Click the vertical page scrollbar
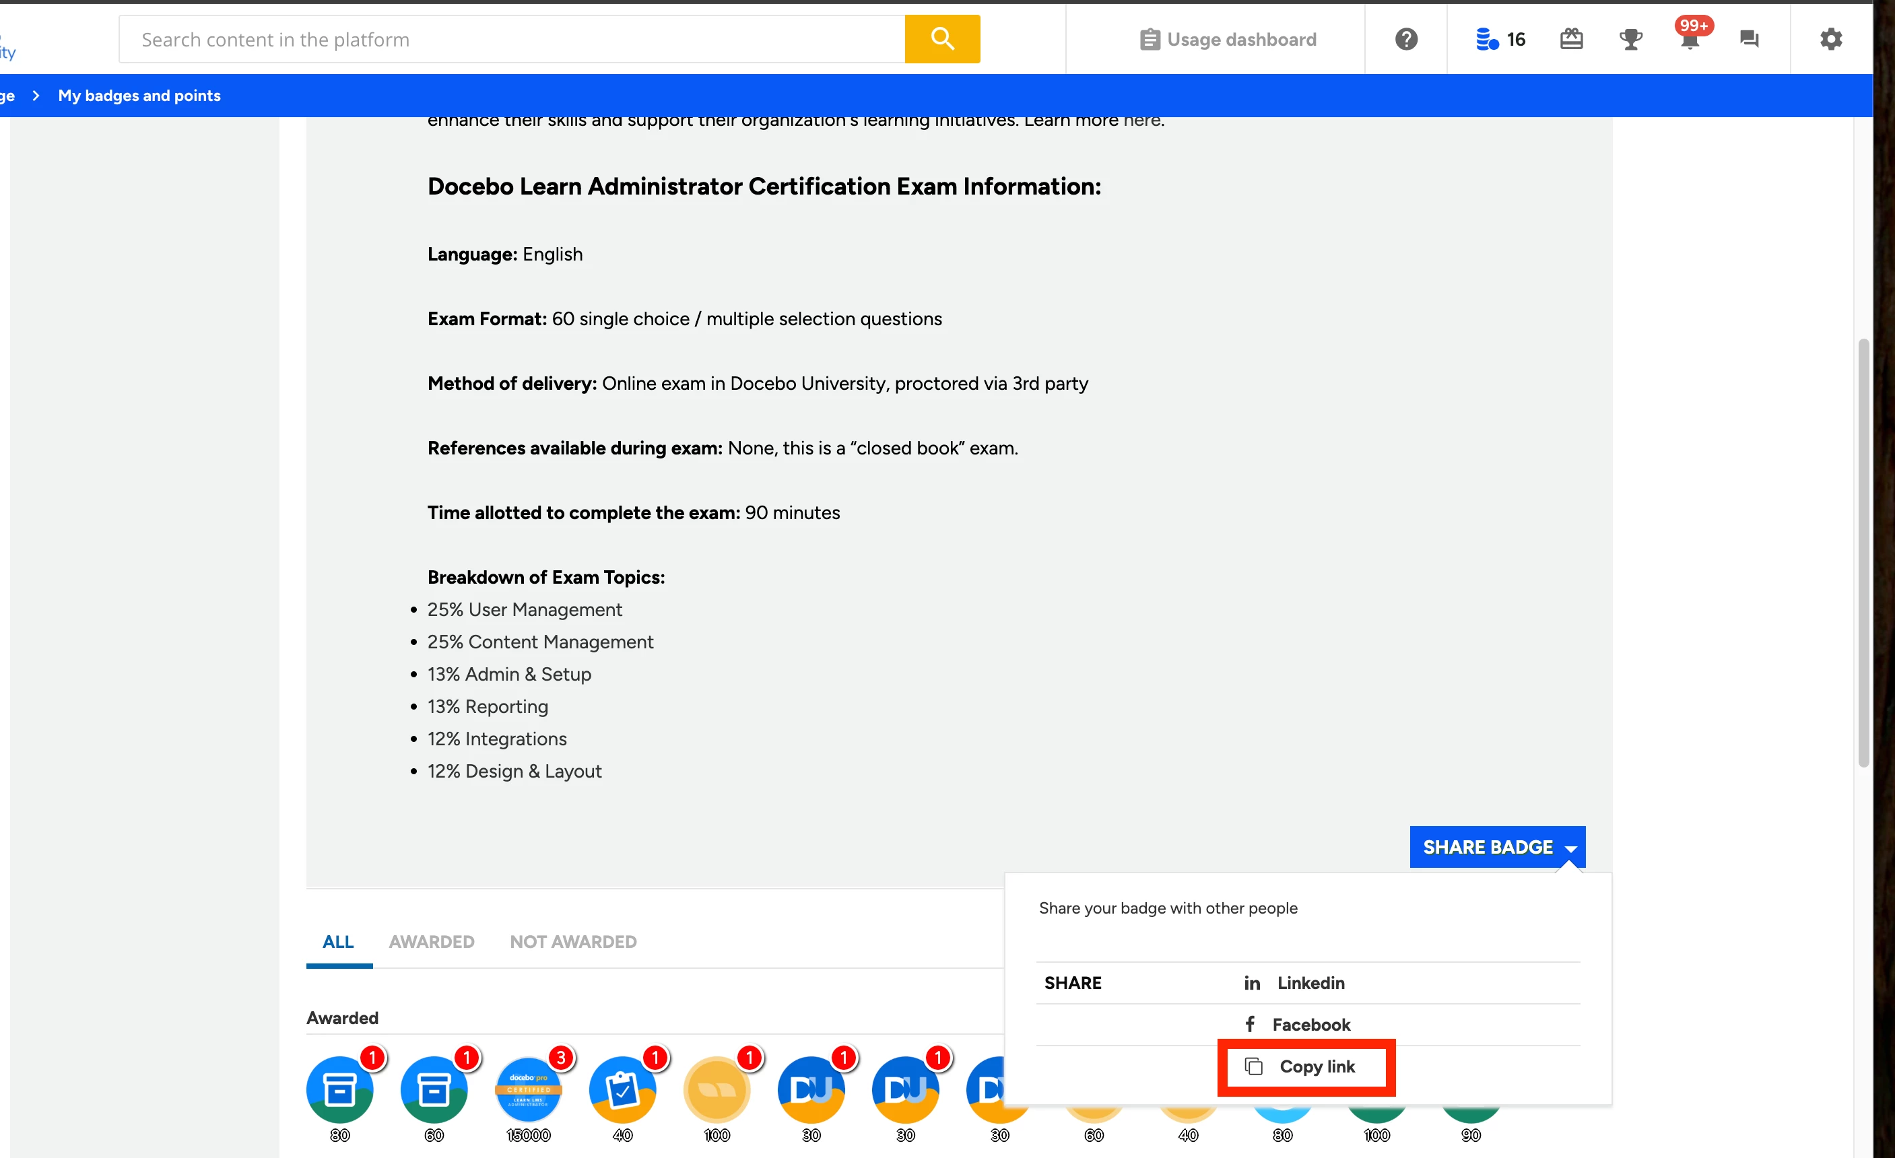 (1863, 553)
